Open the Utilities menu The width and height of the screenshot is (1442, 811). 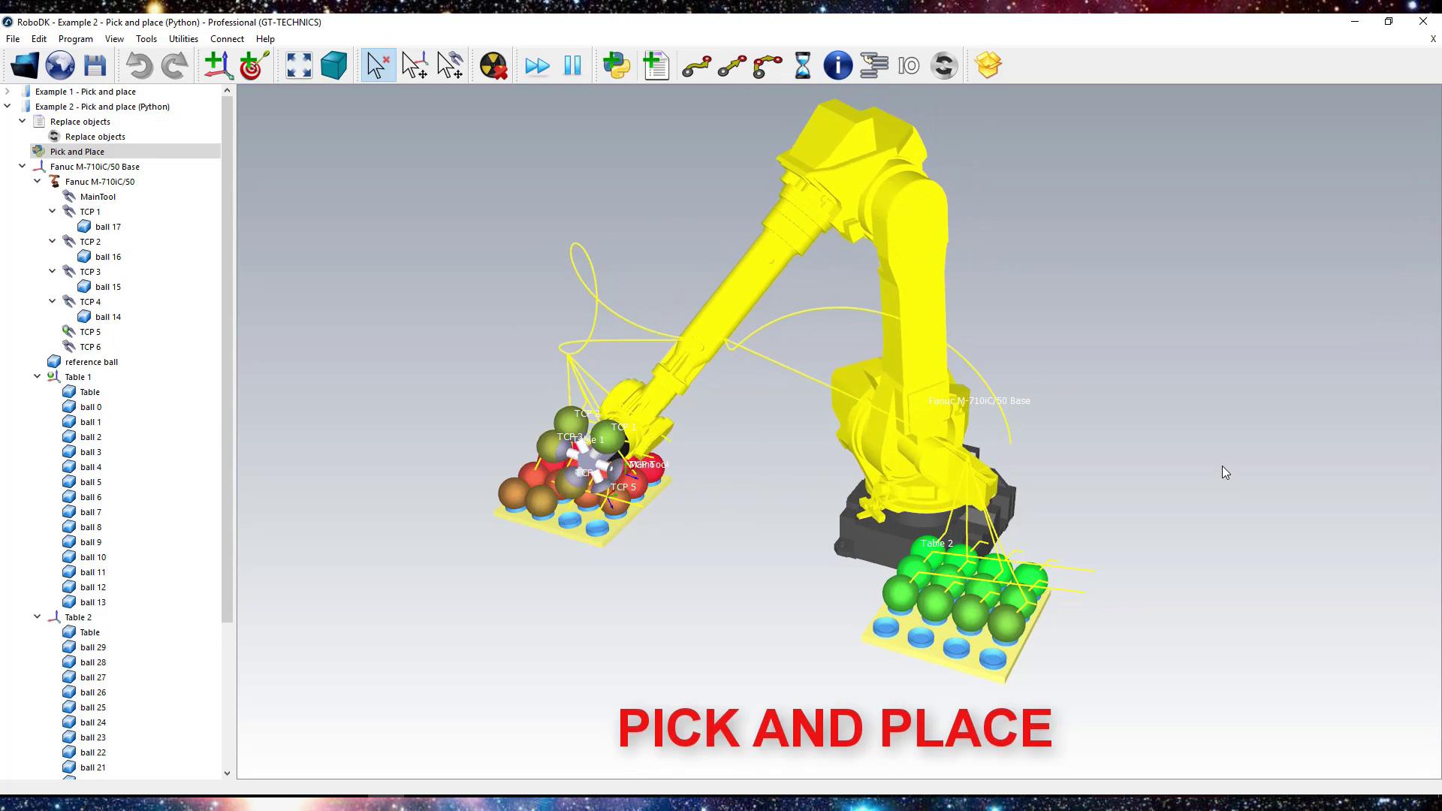tap(183, 39)
